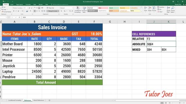Expand the cell styles gallery arrow
The image size is (186, 104).
click(x=142, y=12)
